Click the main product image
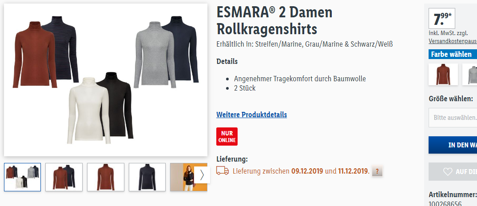This screenshot has width=477, height=206. coord(106,80)
